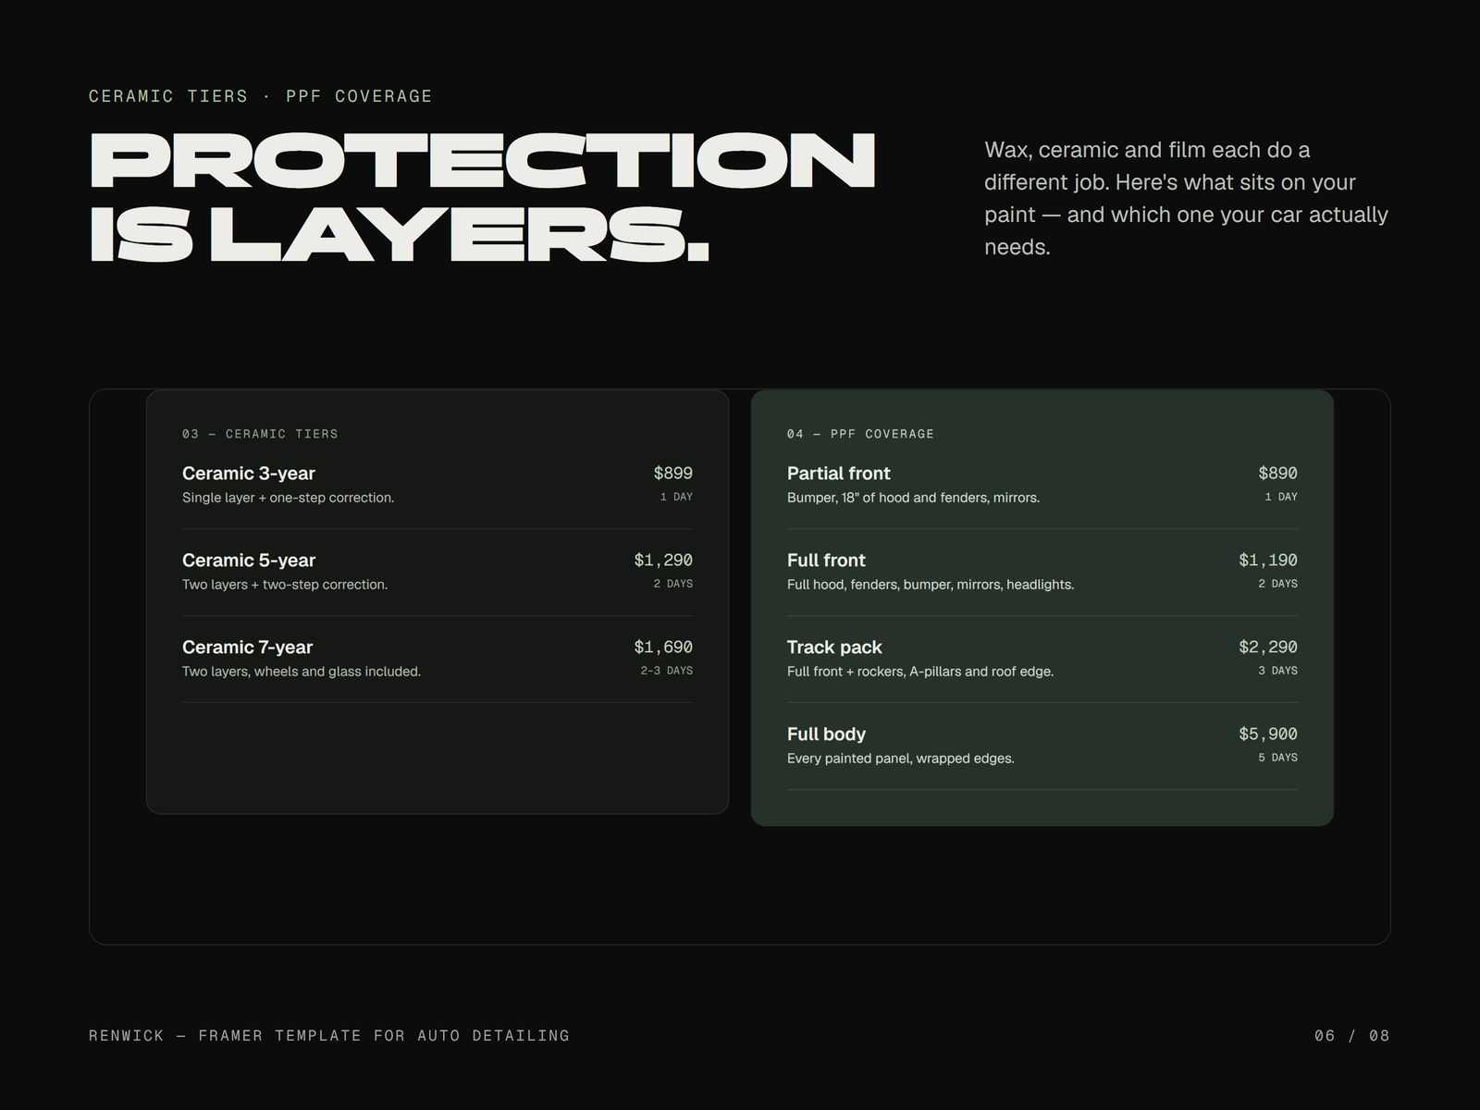
Task: Click the 'Ceramic 3-year' tier title
Action: click(x=249, y=474)
